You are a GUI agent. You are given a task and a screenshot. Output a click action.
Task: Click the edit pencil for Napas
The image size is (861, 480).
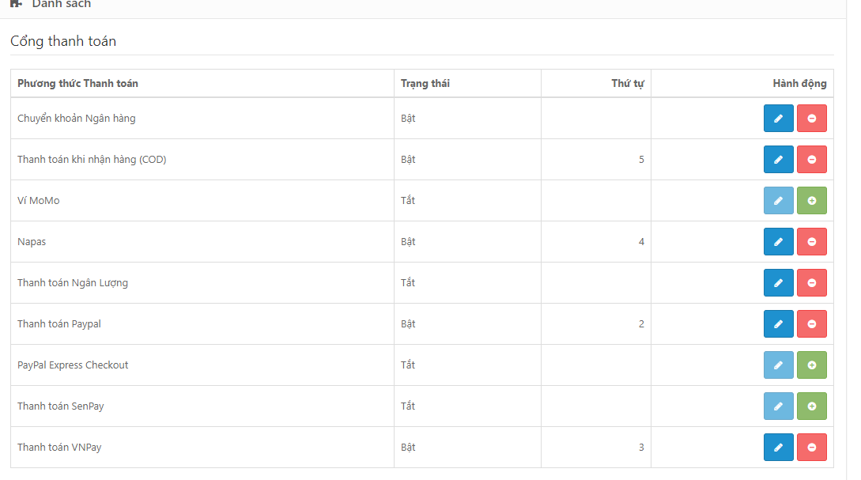pos(778,242)
